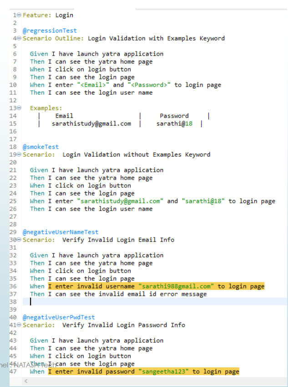Collapse the Invalid Login Password scenario fold
Screen dimensions: 288x387
click(19, 325)
